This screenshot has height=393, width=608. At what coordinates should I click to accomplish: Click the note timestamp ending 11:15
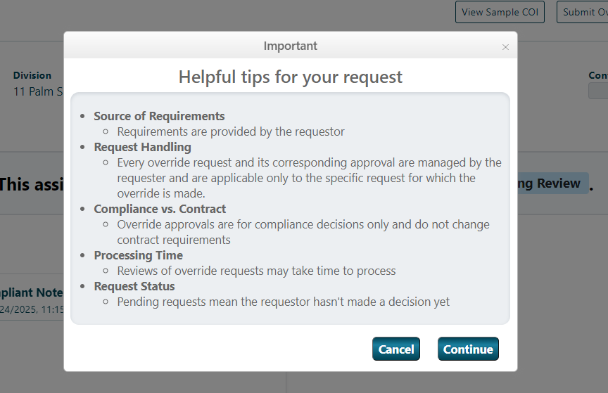click(x=32, y=309)
